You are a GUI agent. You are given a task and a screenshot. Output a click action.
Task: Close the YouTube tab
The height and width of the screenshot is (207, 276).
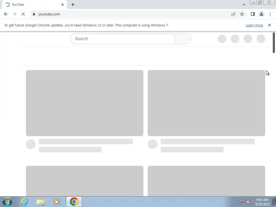63,5
